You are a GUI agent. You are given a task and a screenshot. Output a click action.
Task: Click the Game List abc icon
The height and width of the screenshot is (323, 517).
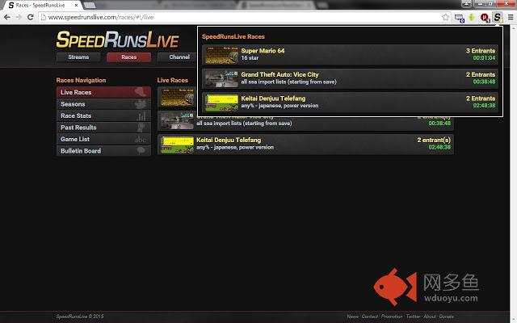point(140,140)
